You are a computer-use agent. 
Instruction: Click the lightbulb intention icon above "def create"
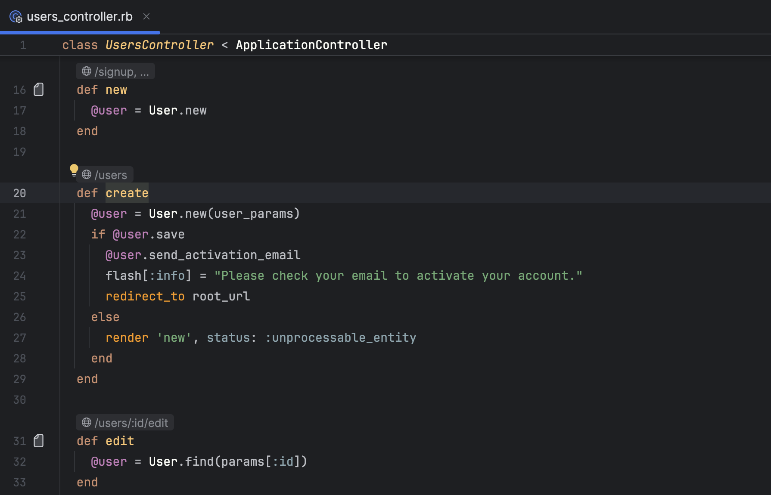(74, 170)
